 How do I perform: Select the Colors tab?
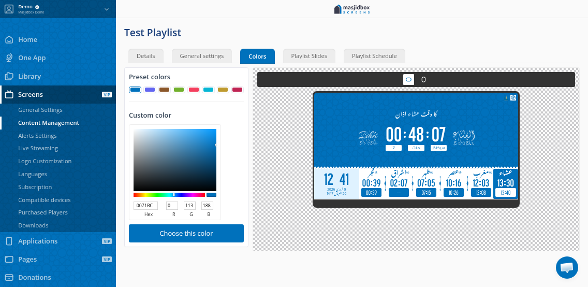pos(257,56)
